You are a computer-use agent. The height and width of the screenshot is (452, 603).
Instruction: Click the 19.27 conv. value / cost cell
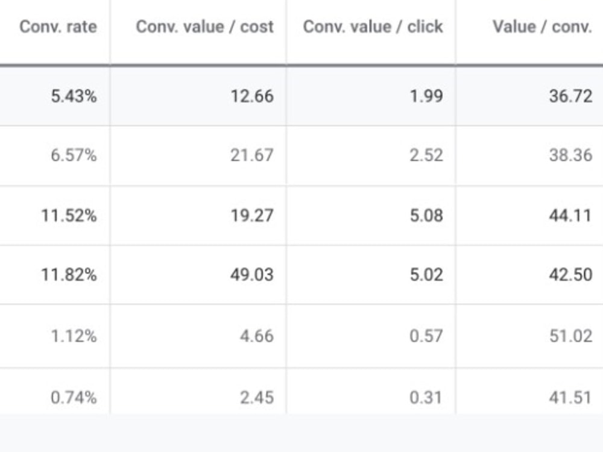point(252,215)
